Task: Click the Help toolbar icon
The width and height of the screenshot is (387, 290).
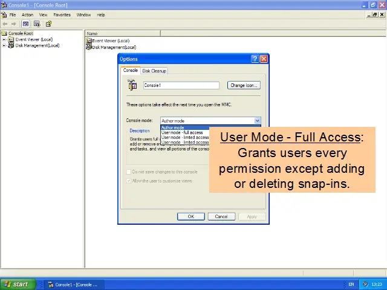Action: click(x=48, y=24)
